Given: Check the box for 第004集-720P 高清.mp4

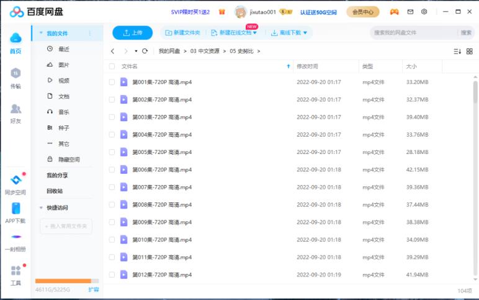Looking at the screenshot, I should click(x=112, y=135).
